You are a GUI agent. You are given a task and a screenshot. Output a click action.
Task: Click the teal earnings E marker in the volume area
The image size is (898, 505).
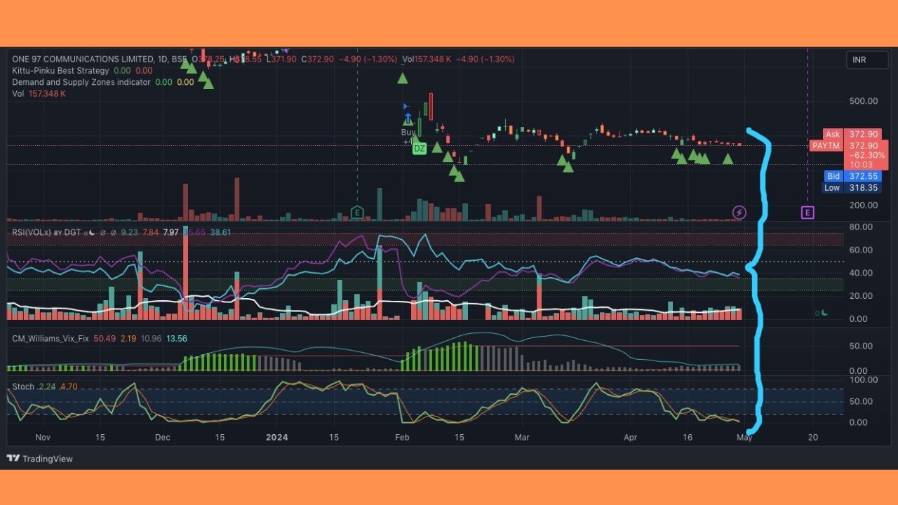[x=357, y=213]
